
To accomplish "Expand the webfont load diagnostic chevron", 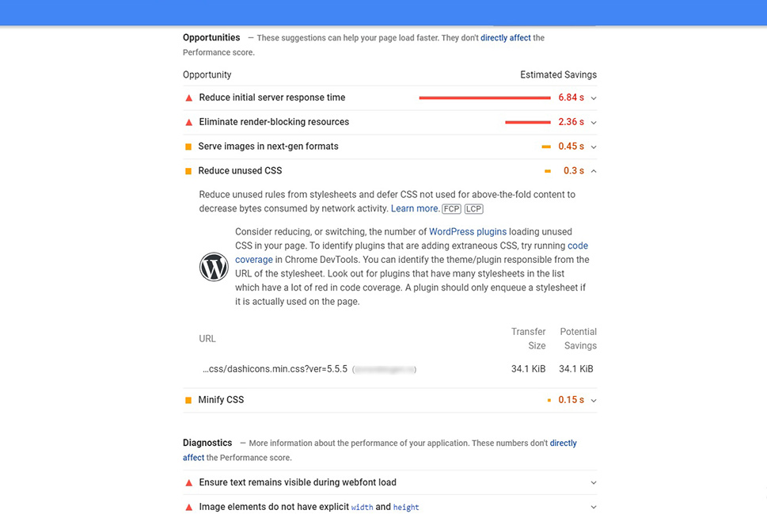I will click(x=594, y=482).
